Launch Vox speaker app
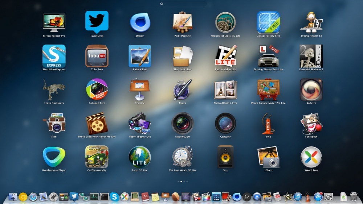The image size is (363, 204). (225, 157)
